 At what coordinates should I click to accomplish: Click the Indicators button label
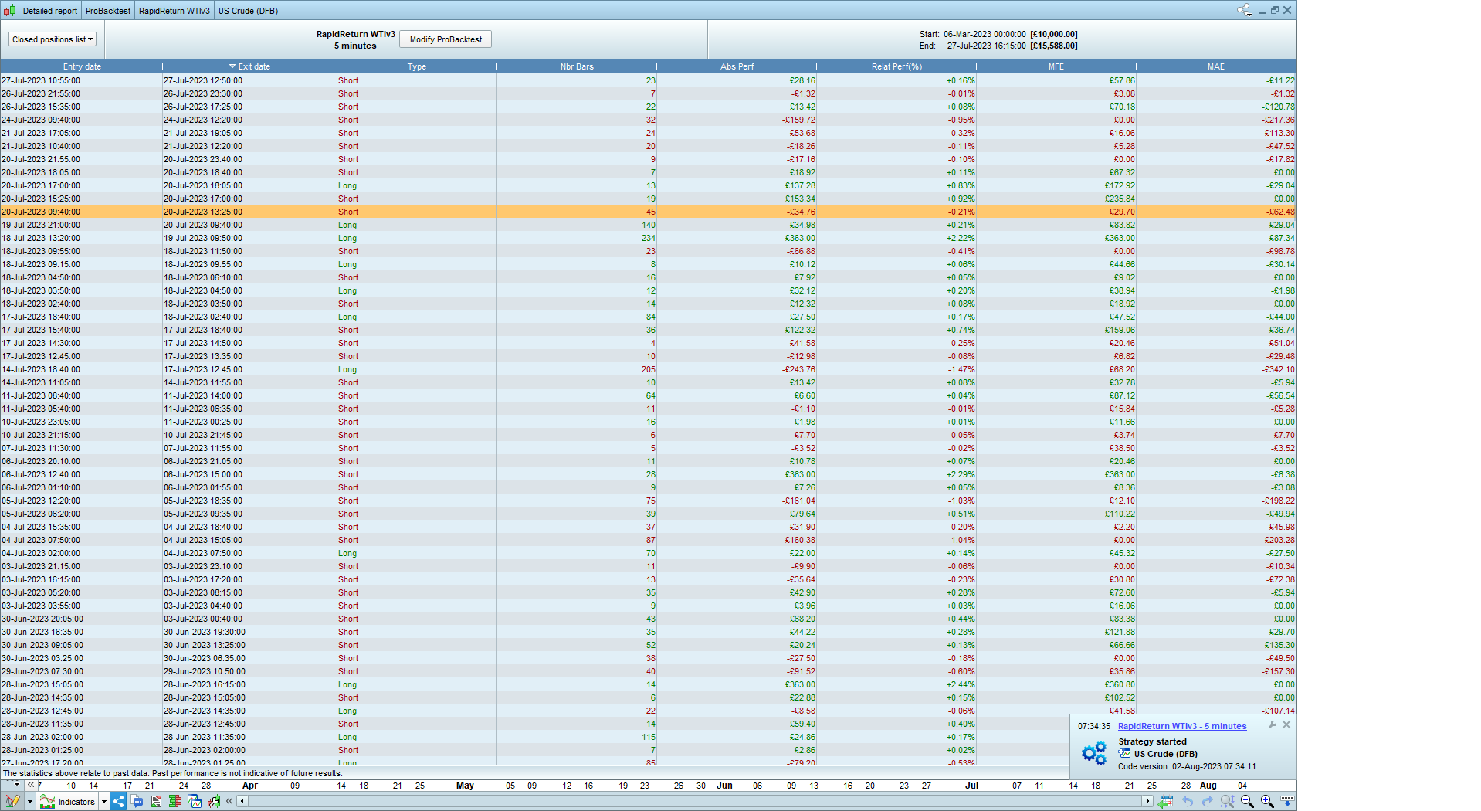76,802
